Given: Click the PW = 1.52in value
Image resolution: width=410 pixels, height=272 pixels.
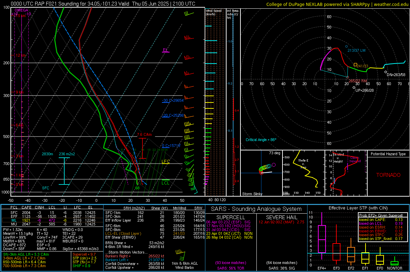Looking at the screenshot, I should tap(13, 230).
